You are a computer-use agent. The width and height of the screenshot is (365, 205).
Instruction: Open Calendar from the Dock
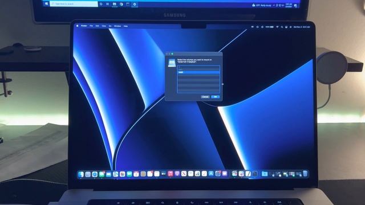(136, 174)
